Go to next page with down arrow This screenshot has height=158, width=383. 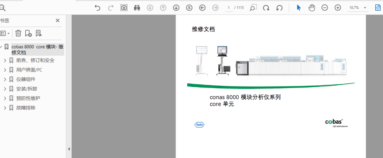(176, 8)
